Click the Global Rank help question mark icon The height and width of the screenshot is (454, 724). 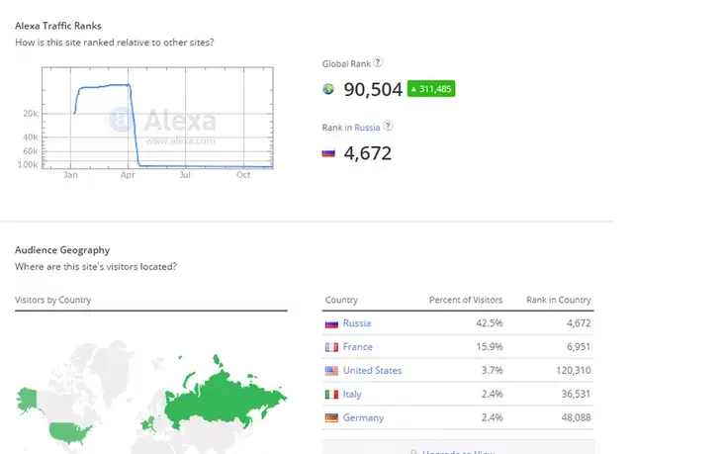(378, 62)
